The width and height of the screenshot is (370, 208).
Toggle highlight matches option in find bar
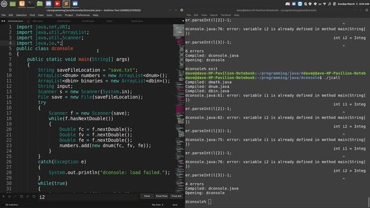[34, 196]
